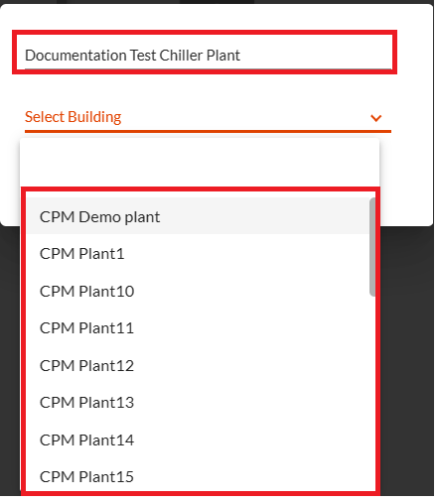Pick CPM Plant10 from the building list
Viewport: 438px width, 502px height.
point(198,292)
